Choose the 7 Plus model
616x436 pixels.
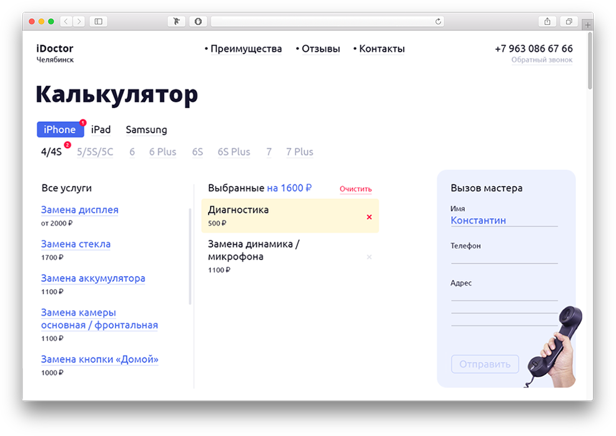(x=299, y=152)
